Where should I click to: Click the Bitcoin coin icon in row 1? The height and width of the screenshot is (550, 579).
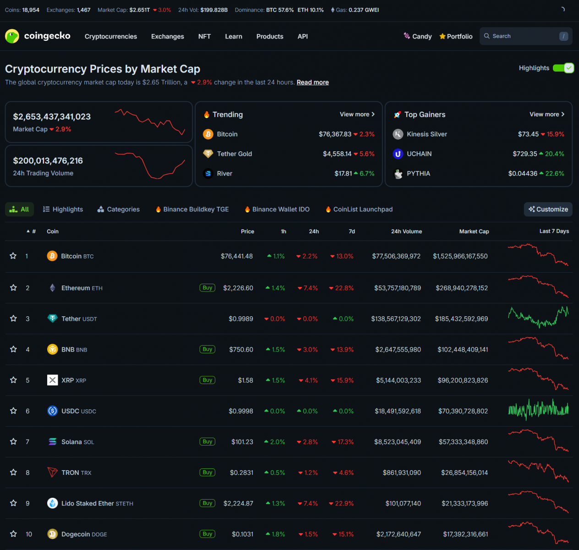pos(52,256)
